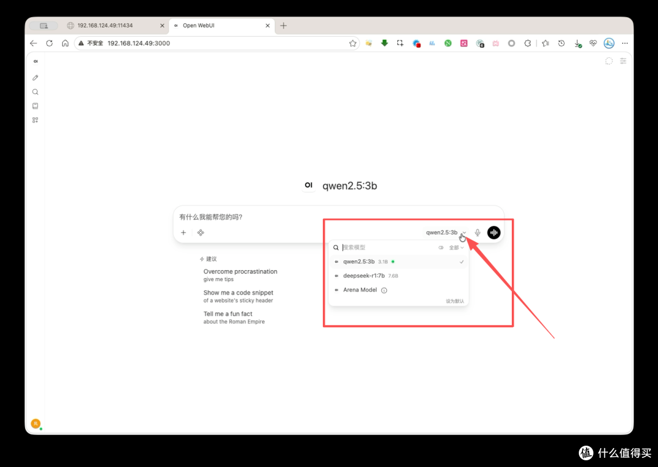Open browser favorites list icon
Viewport: 658px width, 467px height.
coord(545,43)
